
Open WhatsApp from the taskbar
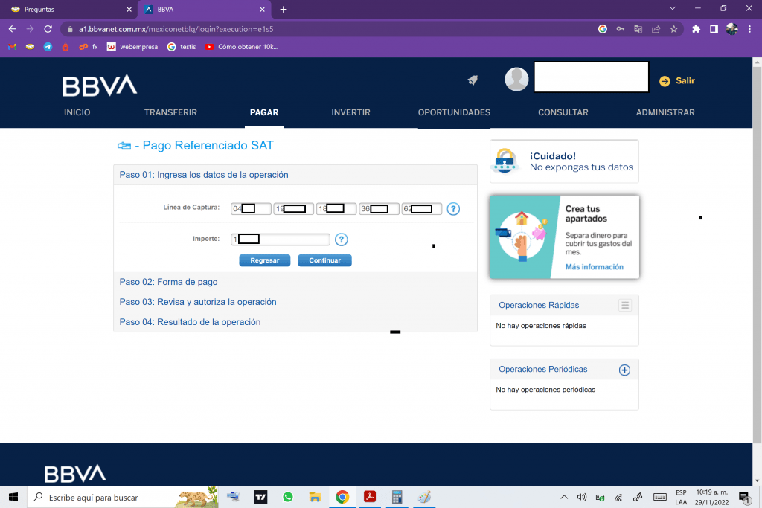tap(288, 497)
